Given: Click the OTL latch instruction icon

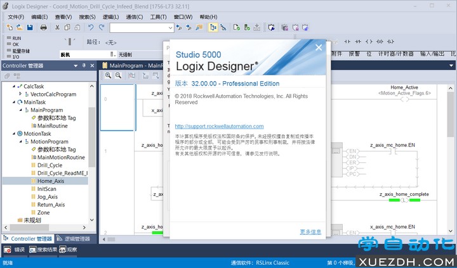Looking at the screenshot, I should pyautogui.click(x=390, y=42).
